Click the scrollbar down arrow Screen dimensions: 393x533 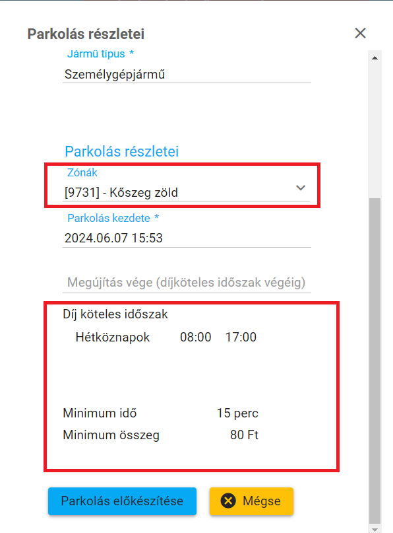coord(375,529)
